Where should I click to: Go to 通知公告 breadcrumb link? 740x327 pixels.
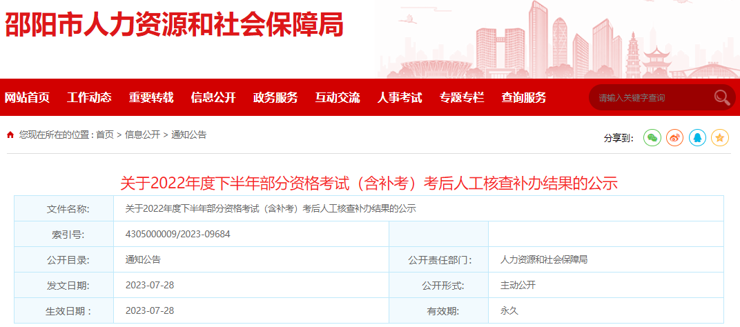(x=188, y=135)
